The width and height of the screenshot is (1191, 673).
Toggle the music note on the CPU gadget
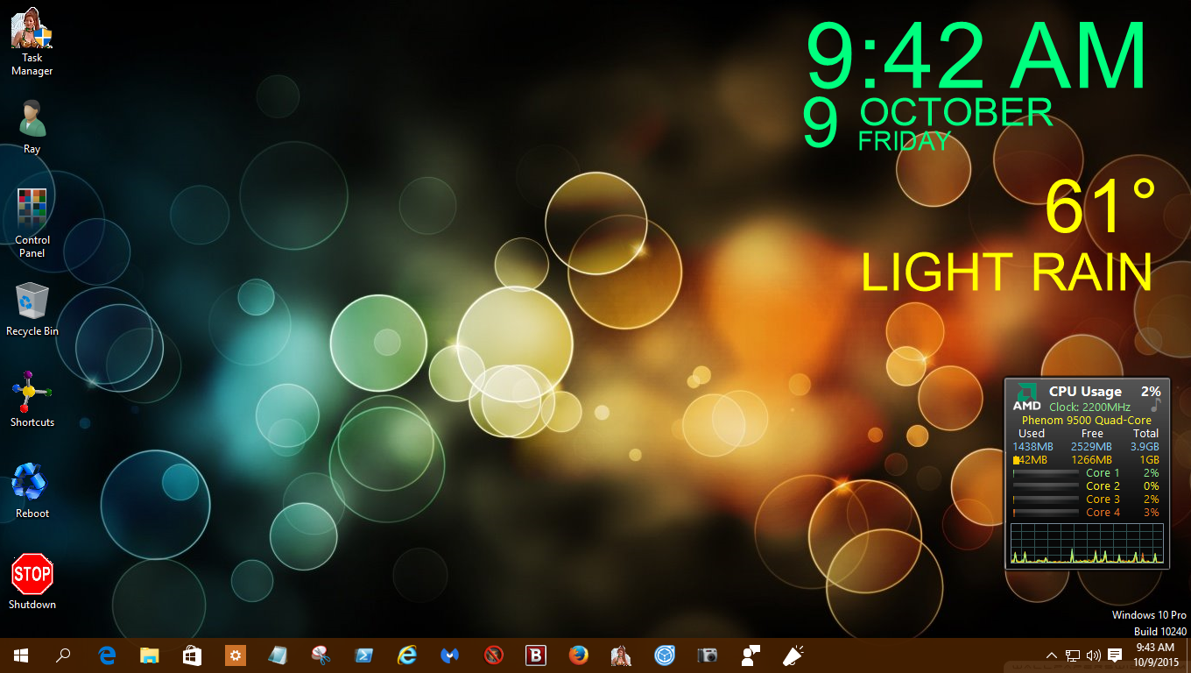(1157, 404)
